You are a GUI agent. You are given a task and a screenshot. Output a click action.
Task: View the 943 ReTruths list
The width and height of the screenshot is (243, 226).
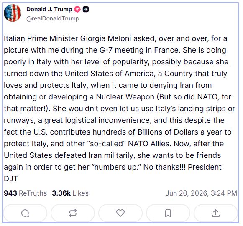coord(25,193)
